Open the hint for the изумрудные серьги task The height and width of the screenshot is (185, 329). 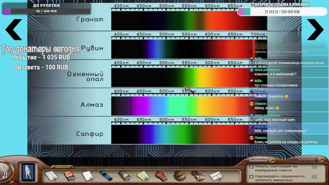pos(314,166)
